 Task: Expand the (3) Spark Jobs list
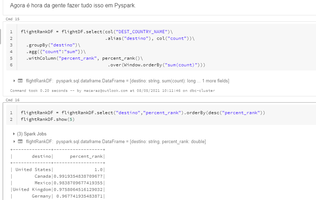[14, 134]
